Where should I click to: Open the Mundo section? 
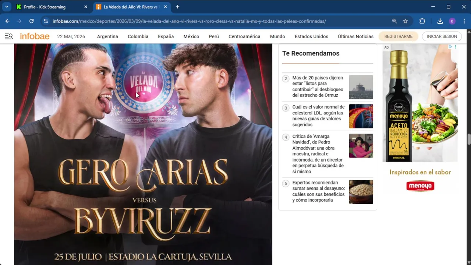point(277,36)
